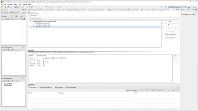Select the first my_Application_Rectangle entry
The height and width of the screenshot is (111, 198).
click(42, 23)
